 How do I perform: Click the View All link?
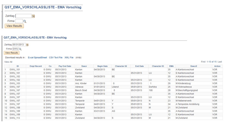tap(8, 62)
